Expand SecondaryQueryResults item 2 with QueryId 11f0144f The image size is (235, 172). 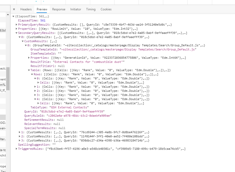point(19,136)
